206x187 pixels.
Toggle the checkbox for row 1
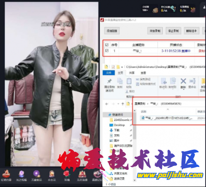pos(107,51)
